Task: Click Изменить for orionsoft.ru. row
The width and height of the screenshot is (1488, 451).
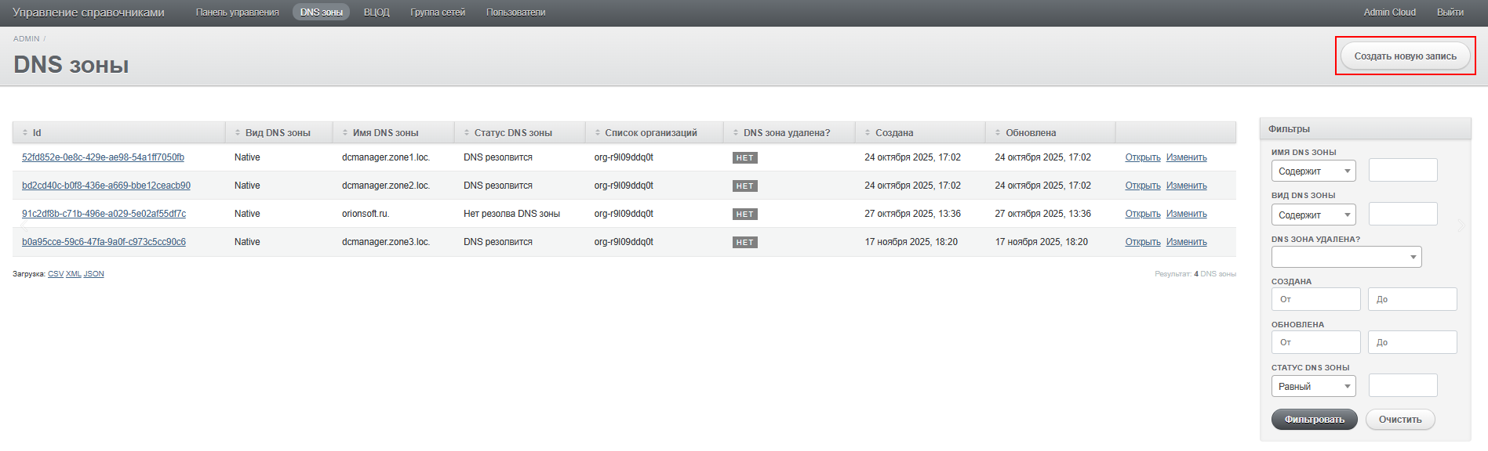Action: (x=1186, y=214)
